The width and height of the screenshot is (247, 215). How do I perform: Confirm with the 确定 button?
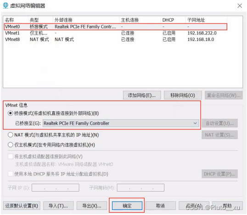click(127, 206)
